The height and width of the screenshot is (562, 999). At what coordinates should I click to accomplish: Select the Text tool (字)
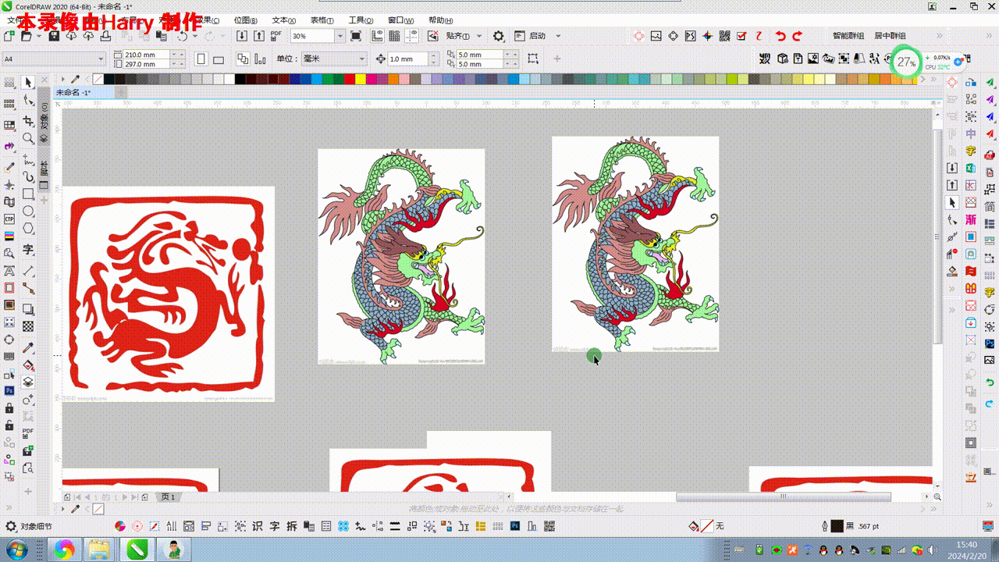pyautogui.click(x=28, y=250)
